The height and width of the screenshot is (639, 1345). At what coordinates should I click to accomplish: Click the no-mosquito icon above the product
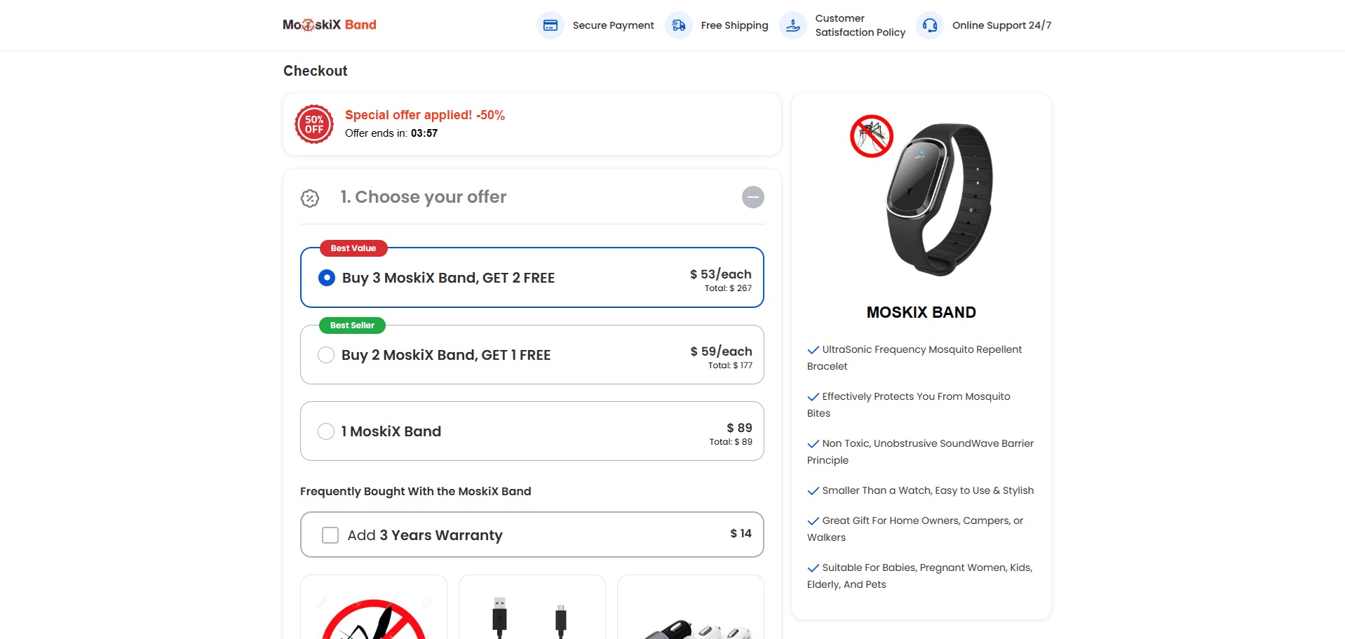(871, 136)
